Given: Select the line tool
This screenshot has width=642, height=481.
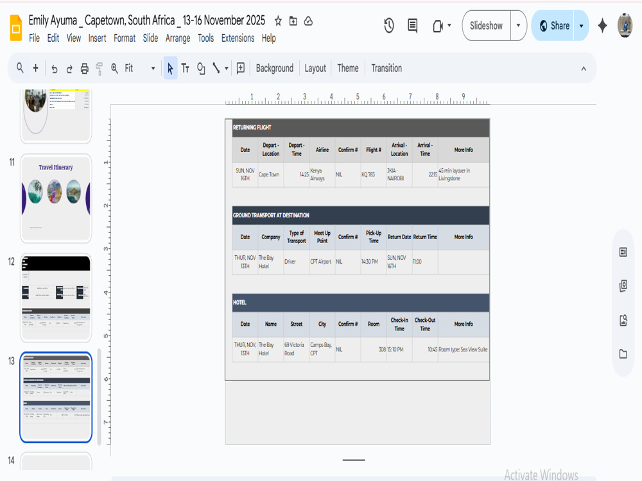Looking at the screenshot, I should click(x=216, y=68).
